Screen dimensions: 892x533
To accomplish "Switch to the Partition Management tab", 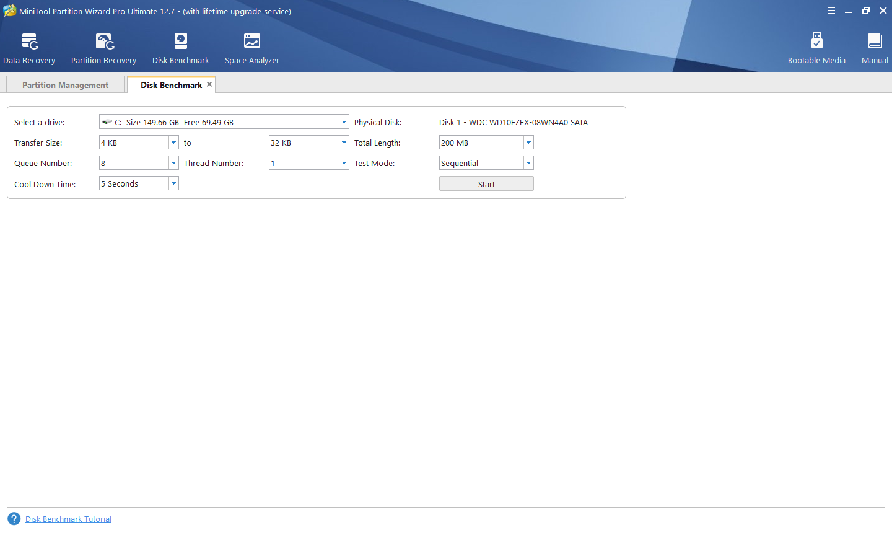I will coord(65,85).
